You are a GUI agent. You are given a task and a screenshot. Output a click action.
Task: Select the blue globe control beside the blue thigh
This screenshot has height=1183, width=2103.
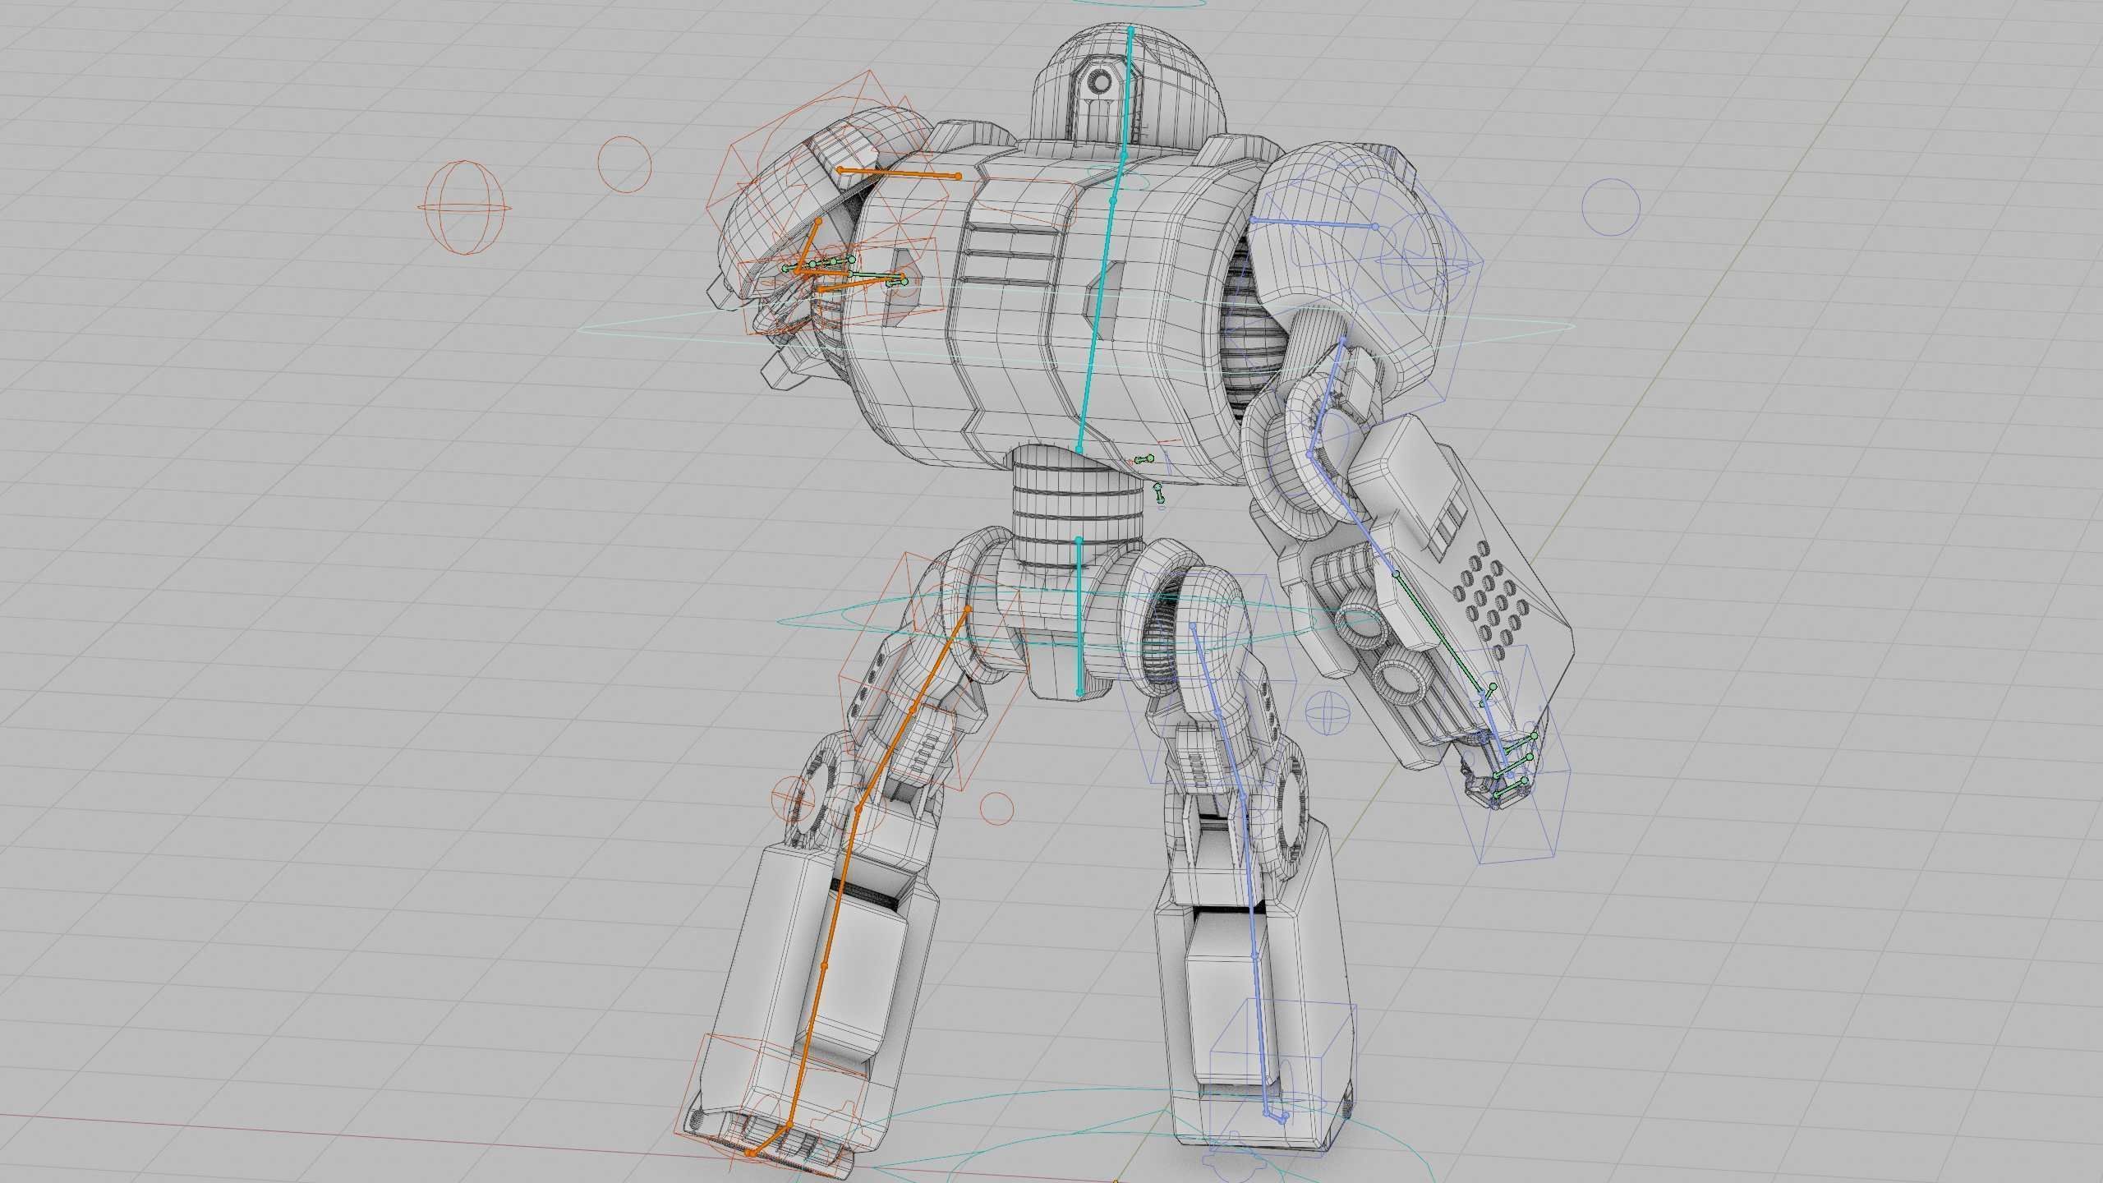(x=1328, y=713)
